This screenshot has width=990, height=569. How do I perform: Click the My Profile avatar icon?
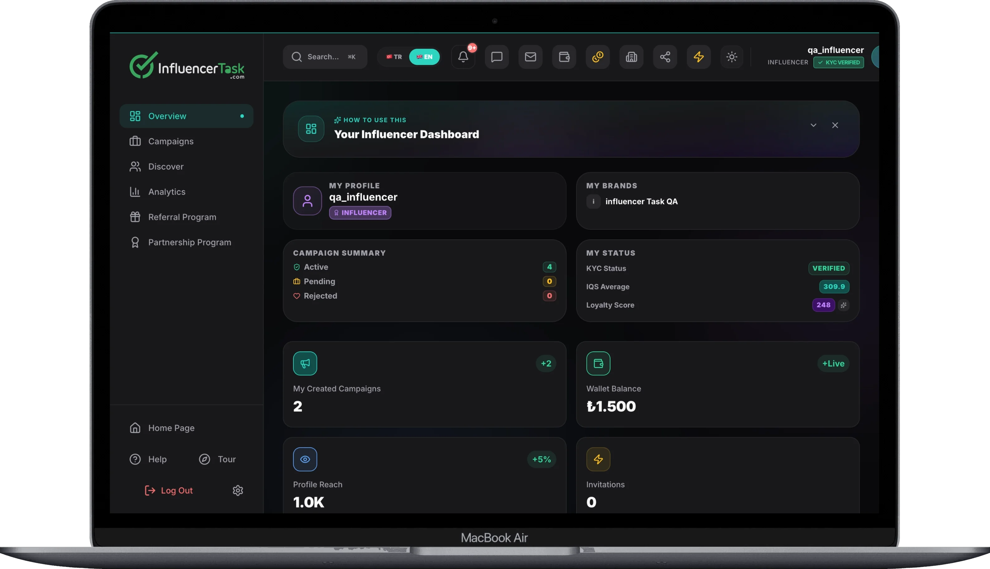point(308,201)
